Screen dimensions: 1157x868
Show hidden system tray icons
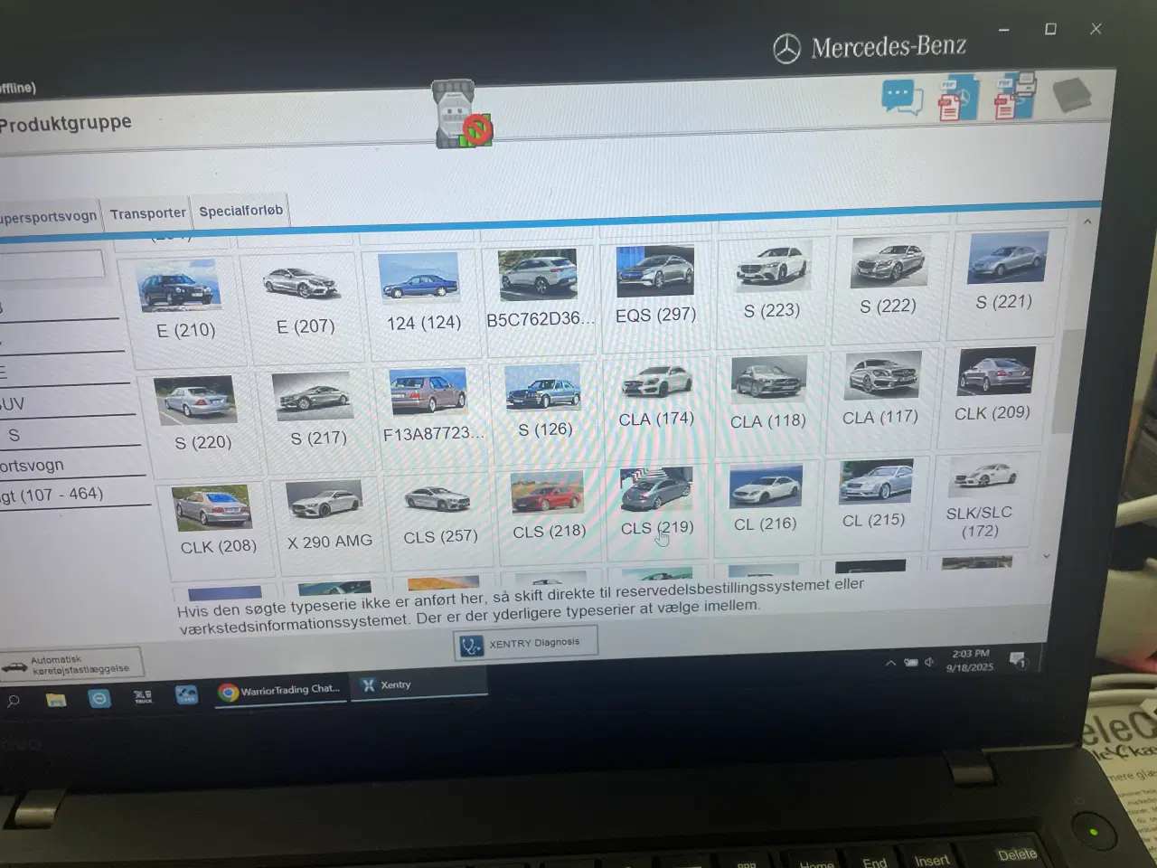click(891, 663)
